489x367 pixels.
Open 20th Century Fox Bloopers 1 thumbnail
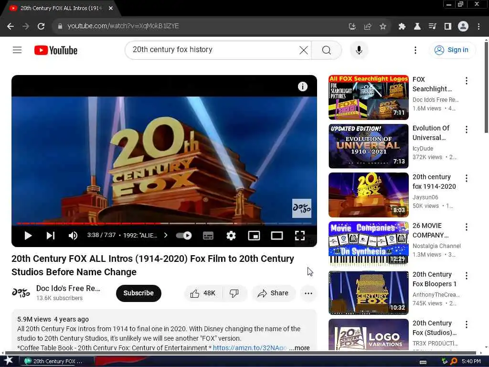pos(368,292)
